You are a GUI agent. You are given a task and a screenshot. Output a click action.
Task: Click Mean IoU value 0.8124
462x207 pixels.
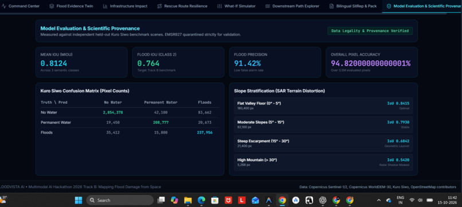pyautogui.click(x=54, y=63)
